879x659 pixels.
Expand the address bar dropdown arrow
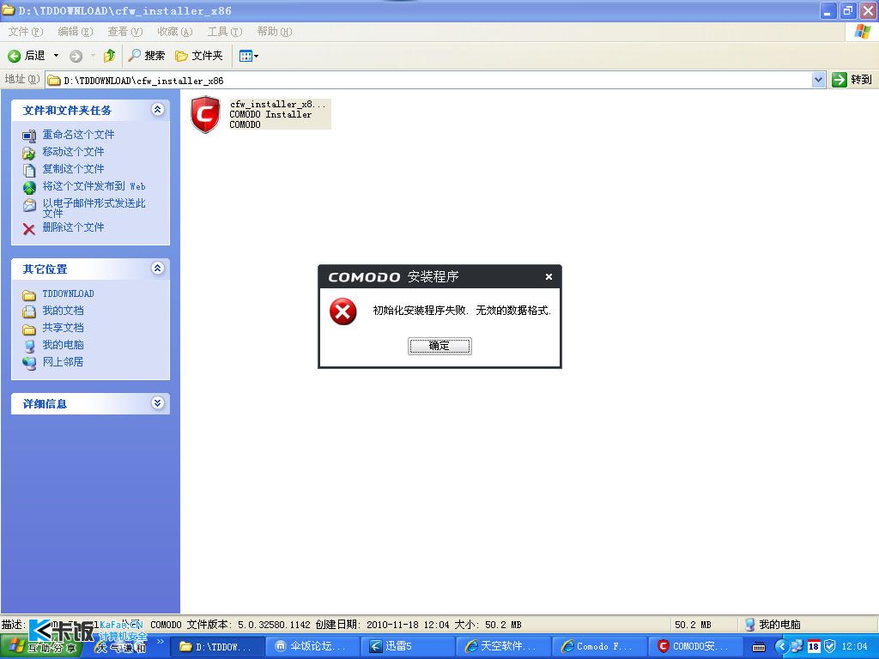pos(818,80)
